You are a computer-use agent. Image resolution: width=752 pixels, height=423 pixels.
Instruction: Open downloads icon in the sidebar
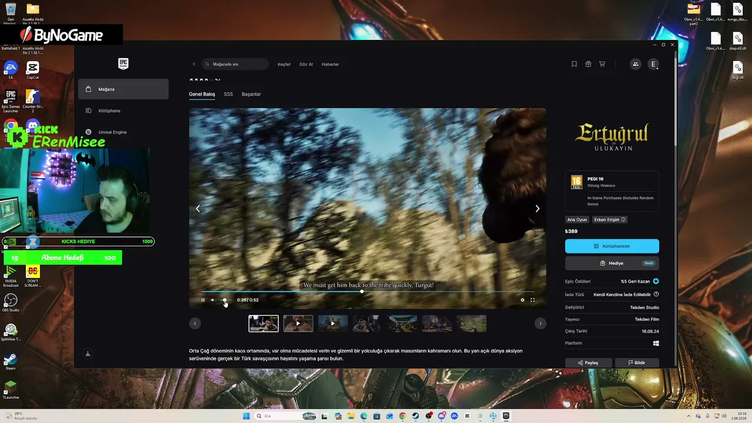[88, 354]
